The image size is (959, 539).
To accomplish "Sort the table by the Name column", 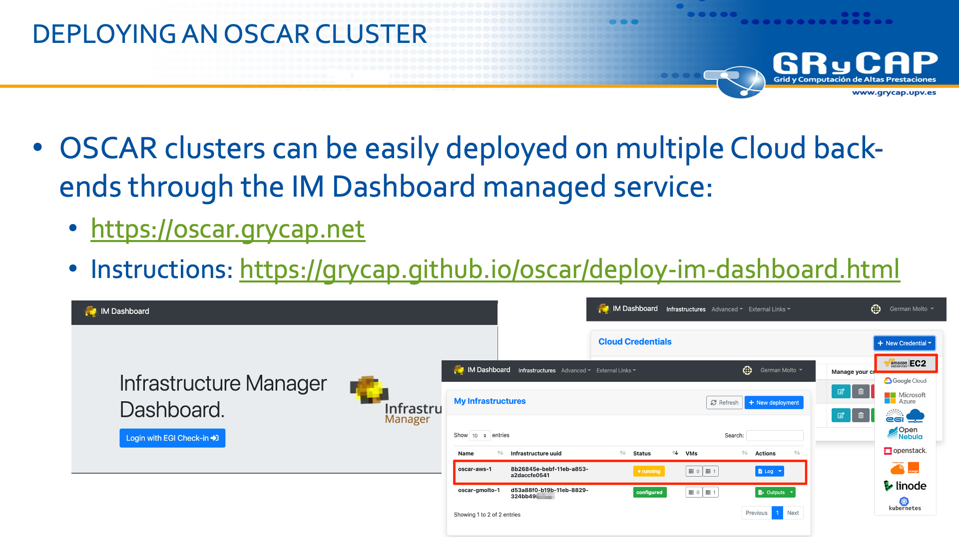I will (500, 453).
